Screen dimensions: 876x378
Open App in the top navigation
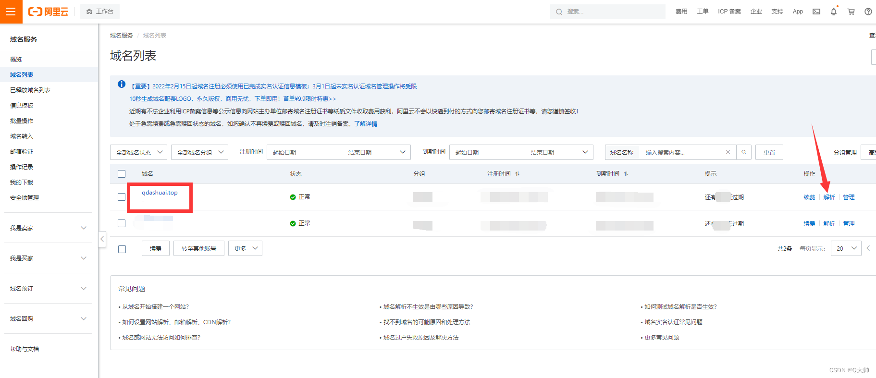[x=798, y=12]
